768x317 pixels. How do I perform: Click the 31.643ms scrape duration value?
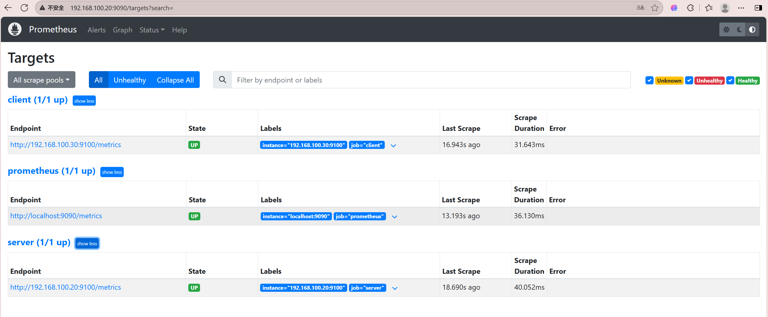coord(529,145)
